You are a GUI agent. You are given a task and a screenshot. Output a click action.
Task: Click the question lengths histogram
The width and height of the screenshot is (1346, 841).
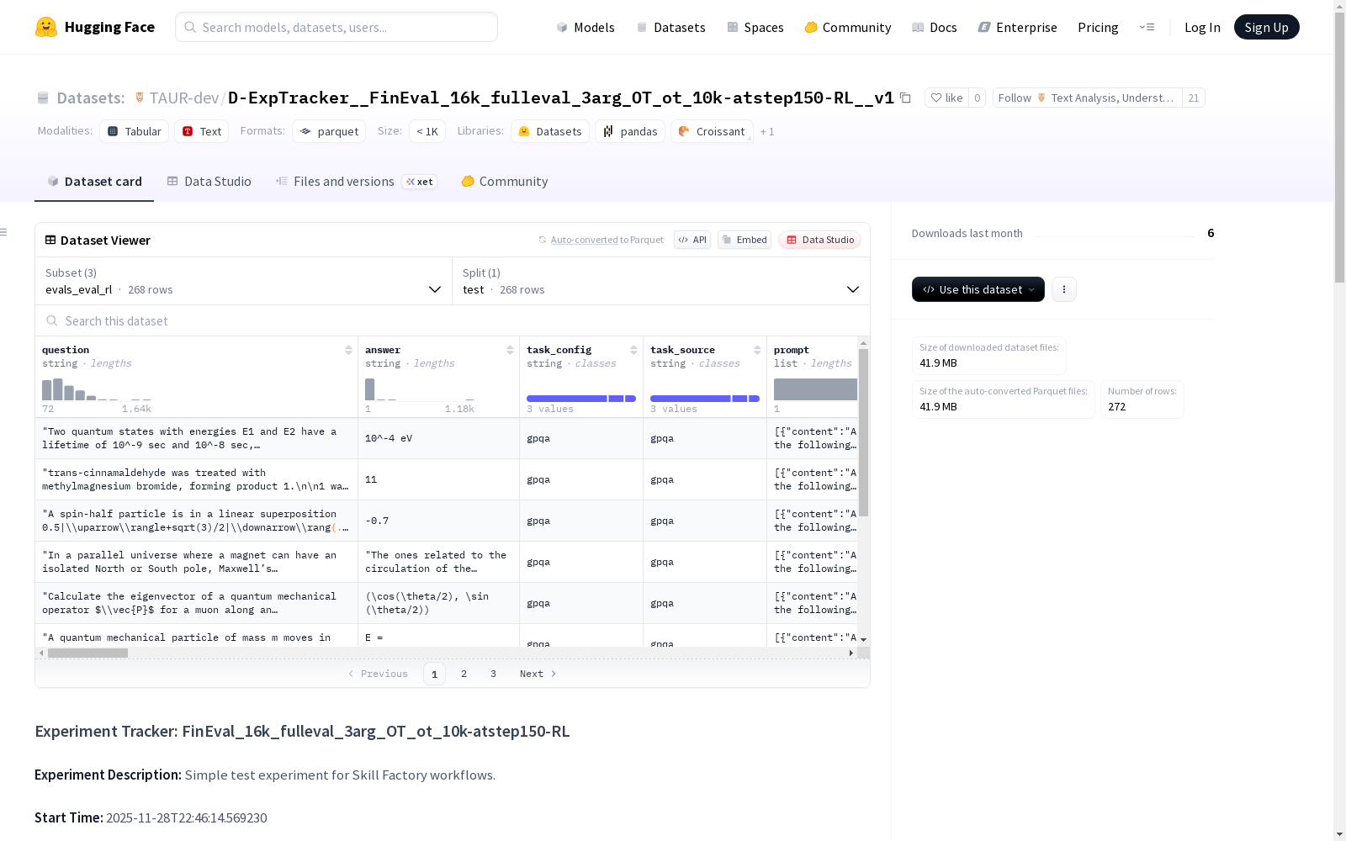(x=97, y=389)
